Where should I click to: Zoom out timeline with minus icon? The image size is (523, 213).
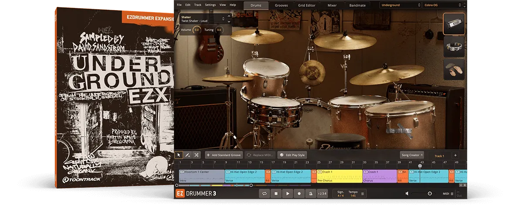[461, 186]
